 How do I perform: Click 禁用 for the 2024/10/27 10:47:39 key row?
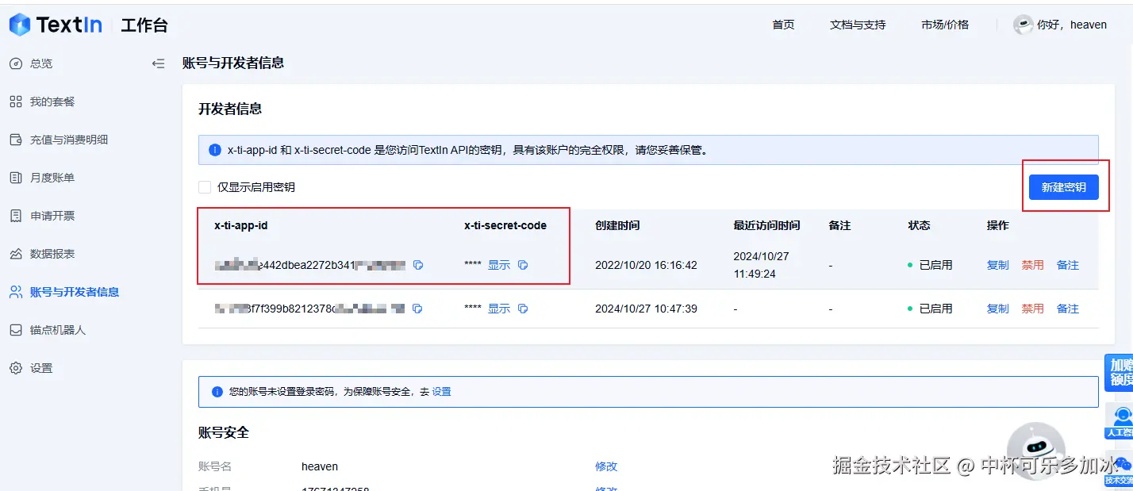[x=1033, y=309]
